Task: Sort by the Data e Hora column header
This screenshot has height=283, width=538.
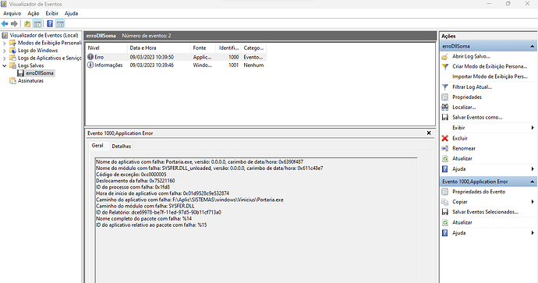Action: tap(158, 48)
